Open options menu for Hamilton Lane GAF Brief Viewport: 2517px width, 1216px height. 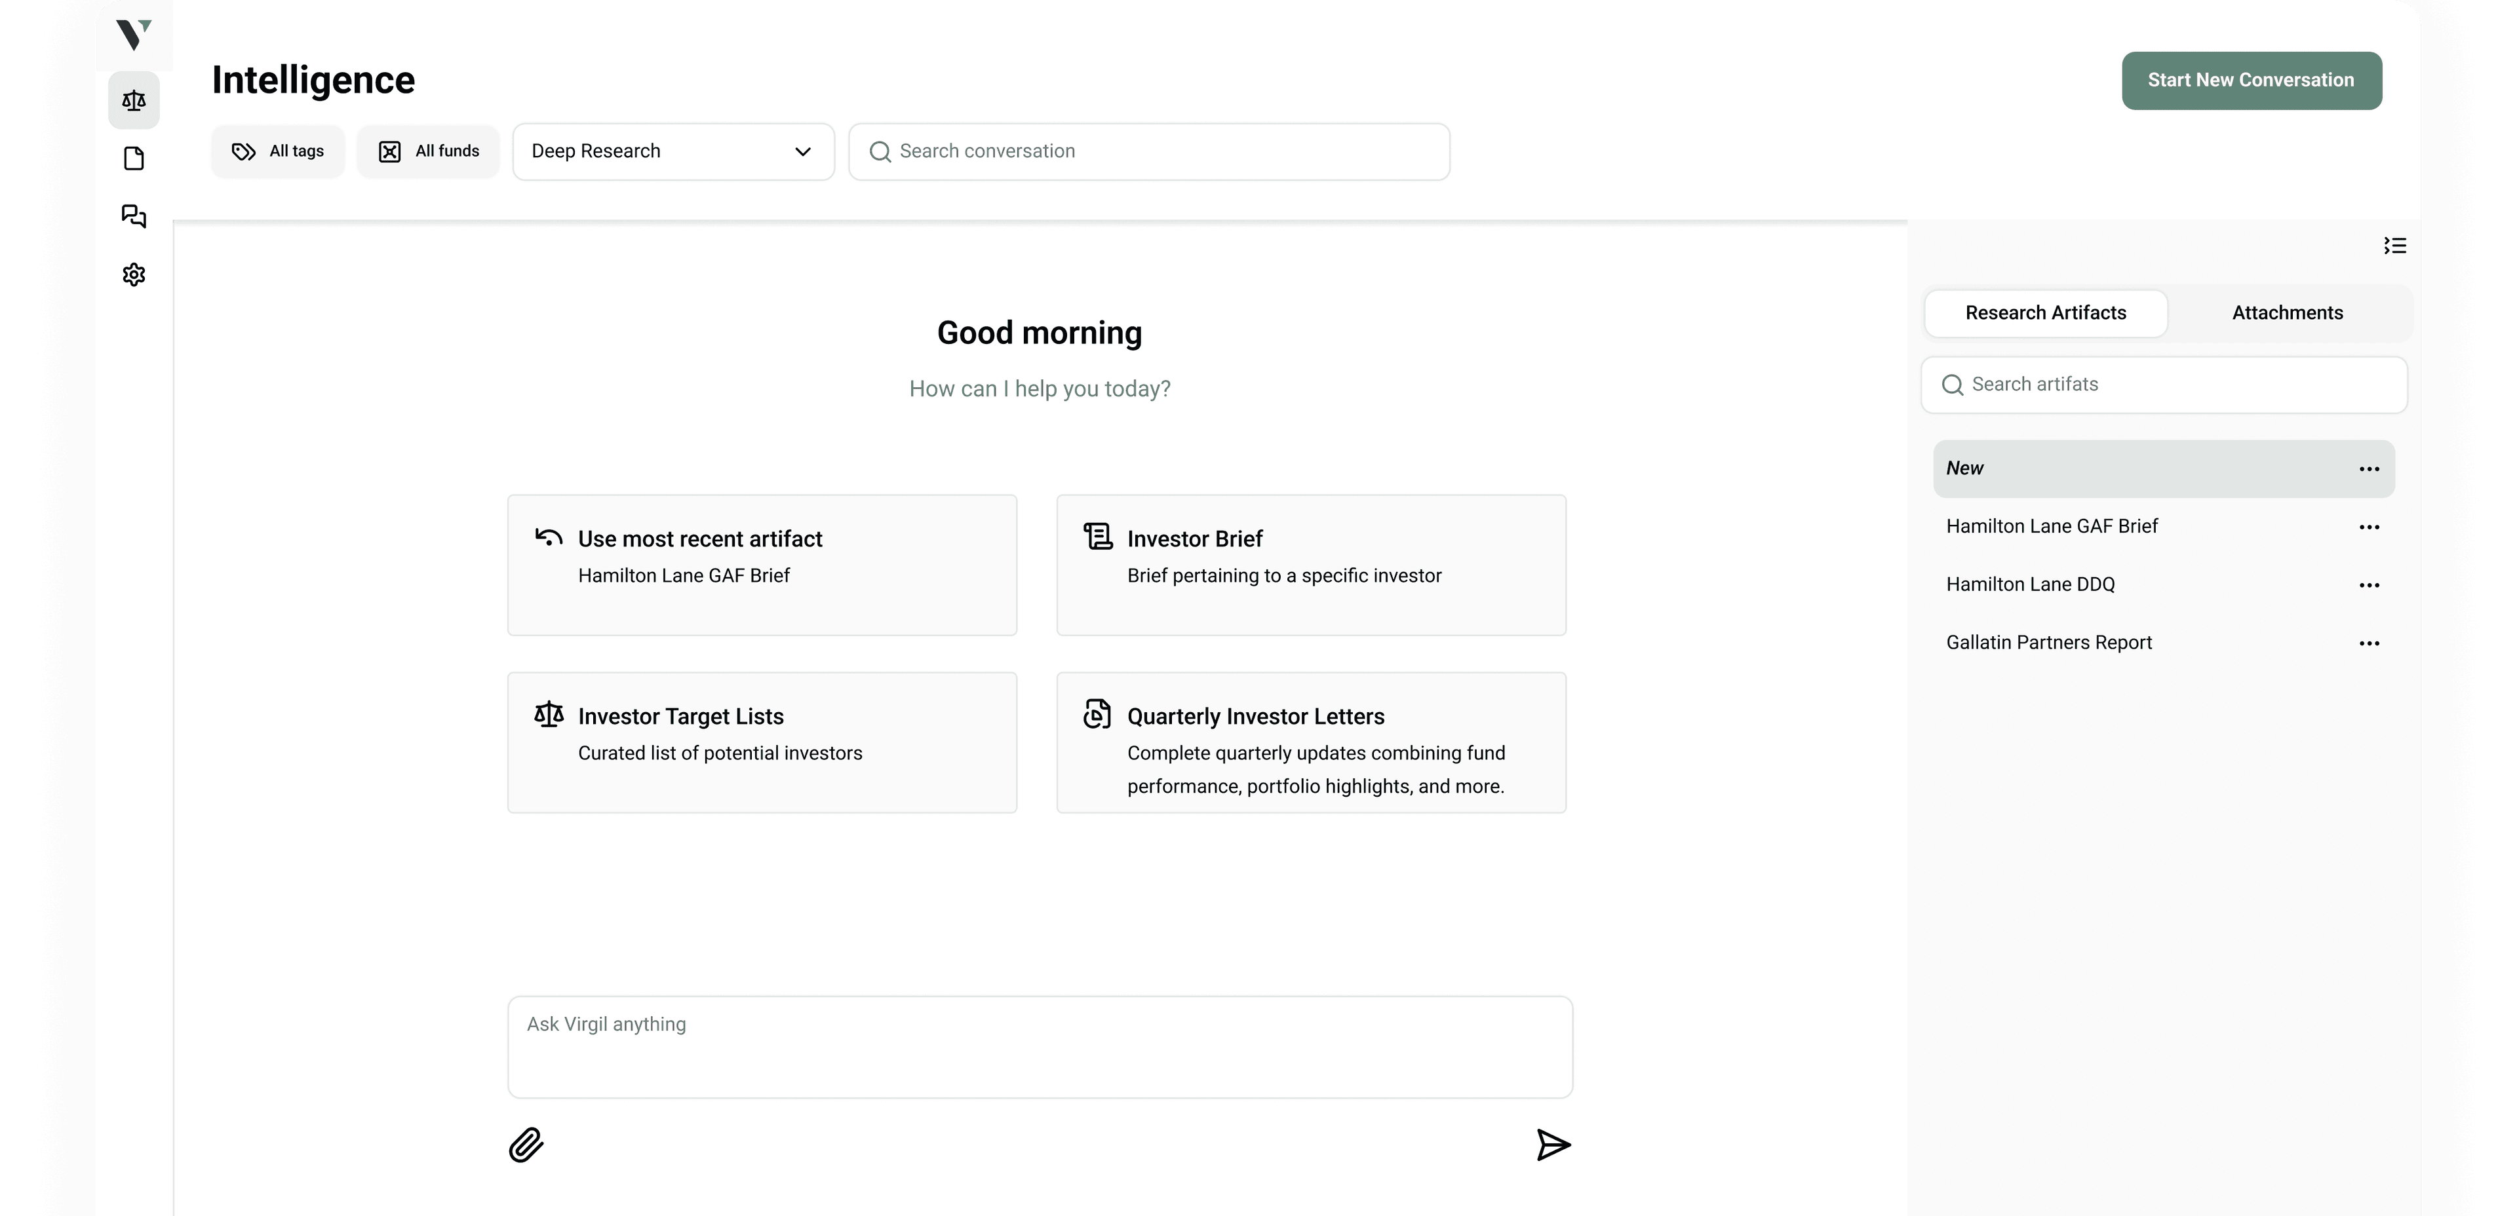coord(2370,527)
